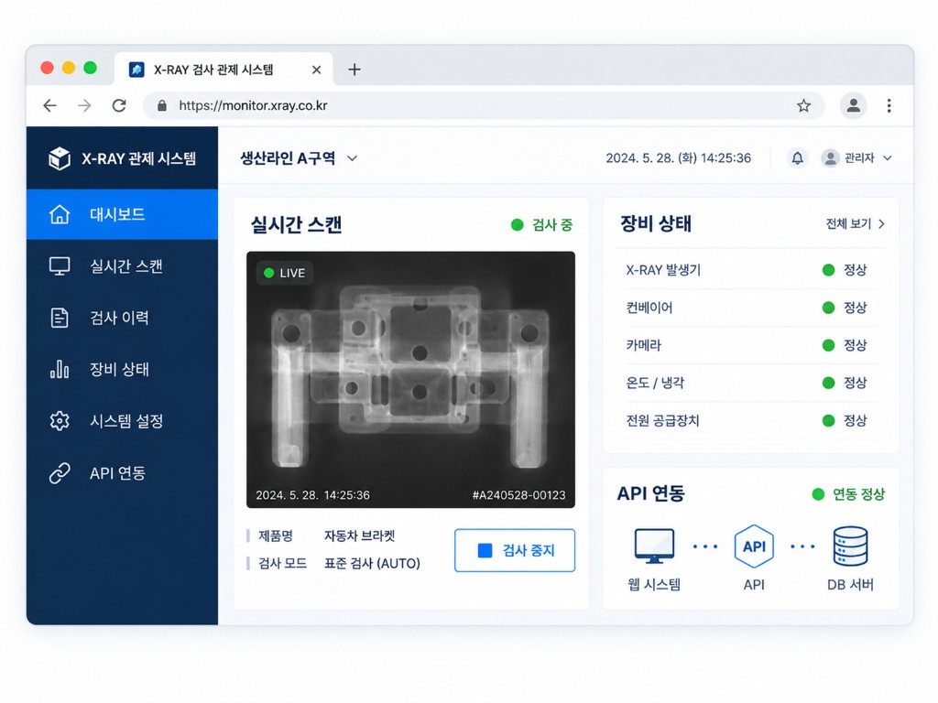Click the scan ID #A240528-00123
Image resolution: width=938 pixels, height=703 pixels.
click(x=518, y=495)
